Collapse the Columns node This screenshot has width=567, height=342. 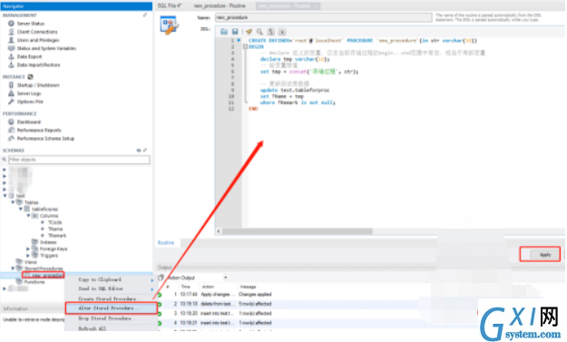(x=28, y=216)
